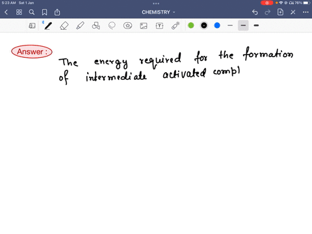Open the search tool
The width and height of the screenshot is (312, 234).
[x=32, y=12]
